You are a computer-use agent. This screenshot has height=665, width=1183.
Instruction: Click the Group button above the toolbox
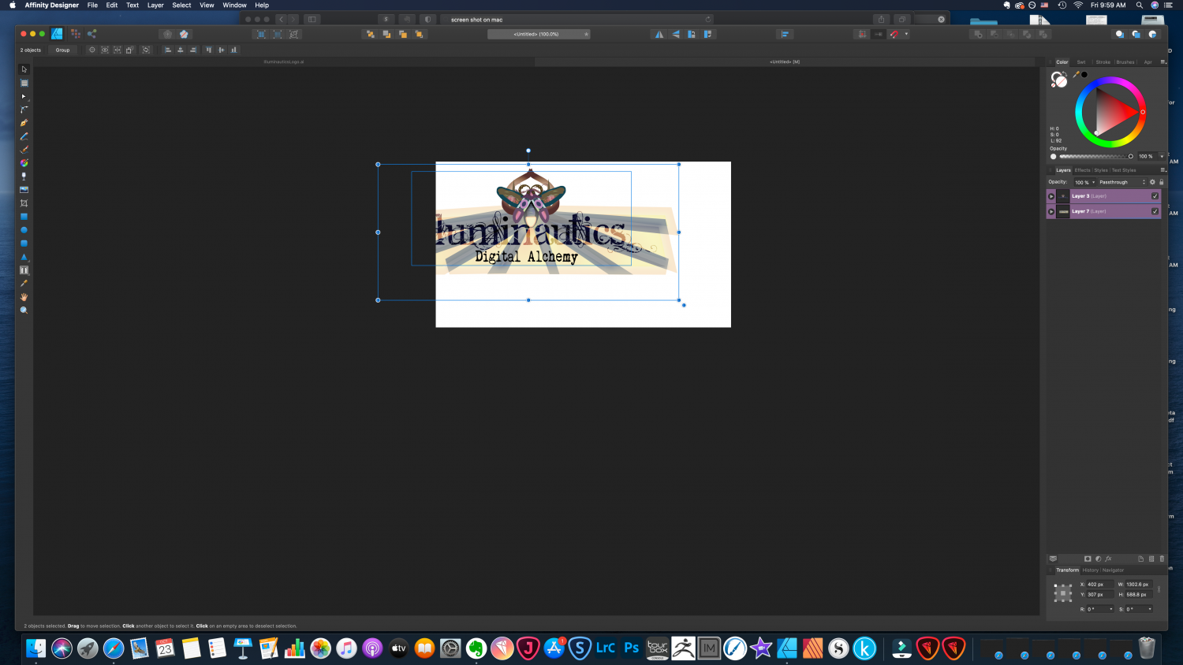coord(62,50)
